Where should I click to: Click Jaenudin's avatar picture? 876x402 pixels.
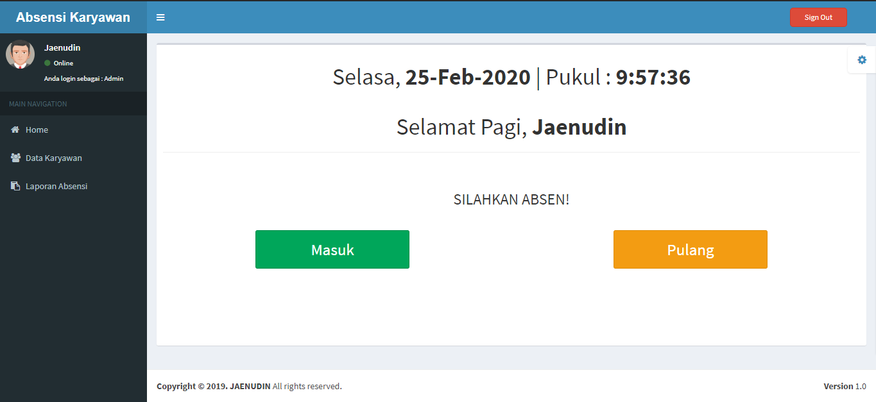[20, 54]
